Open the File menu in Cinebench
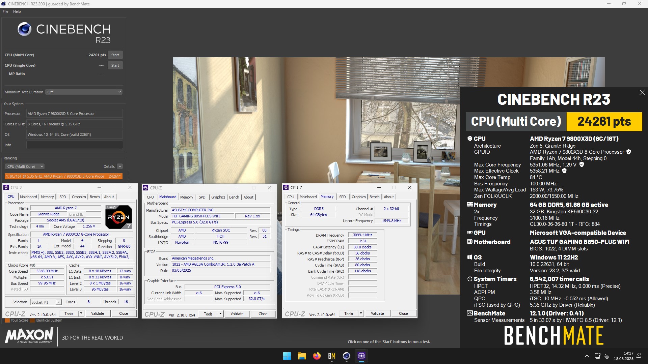This screenshot has width=648, height=364. click(x=5, y=11)
